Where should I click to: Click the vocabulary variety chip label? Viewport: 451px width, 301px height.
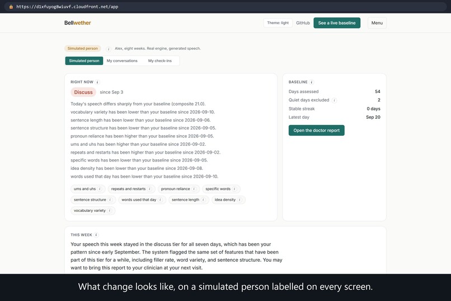click(x=90, y=211)
